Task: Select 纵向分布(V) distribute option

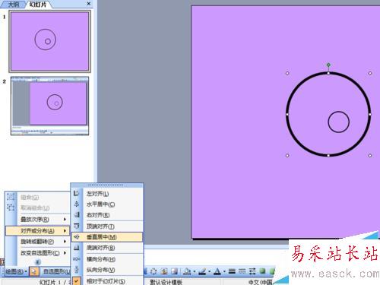Action: (x=107, y=270)
